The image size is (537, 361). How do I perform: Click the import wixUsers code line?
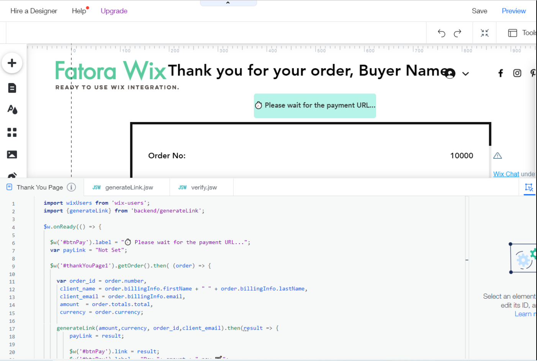[x=97, y=203]
